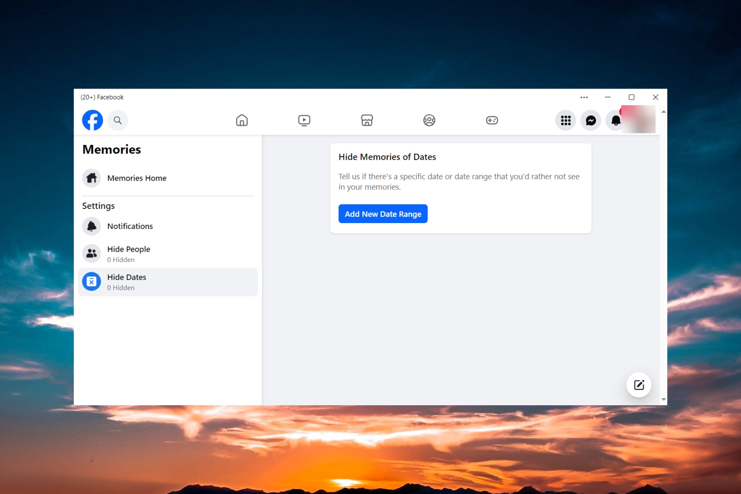Open the window three-dot options menu
This screenshot has width=741, height=494.
[584, 97]
